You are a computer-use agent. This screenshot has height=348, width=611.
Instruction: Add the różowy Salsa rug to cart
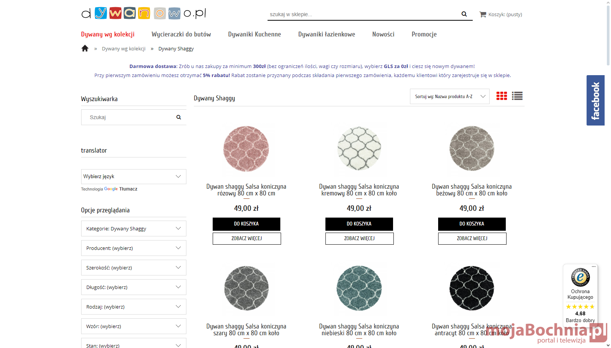pyautogui.click(x=246, y=224)
